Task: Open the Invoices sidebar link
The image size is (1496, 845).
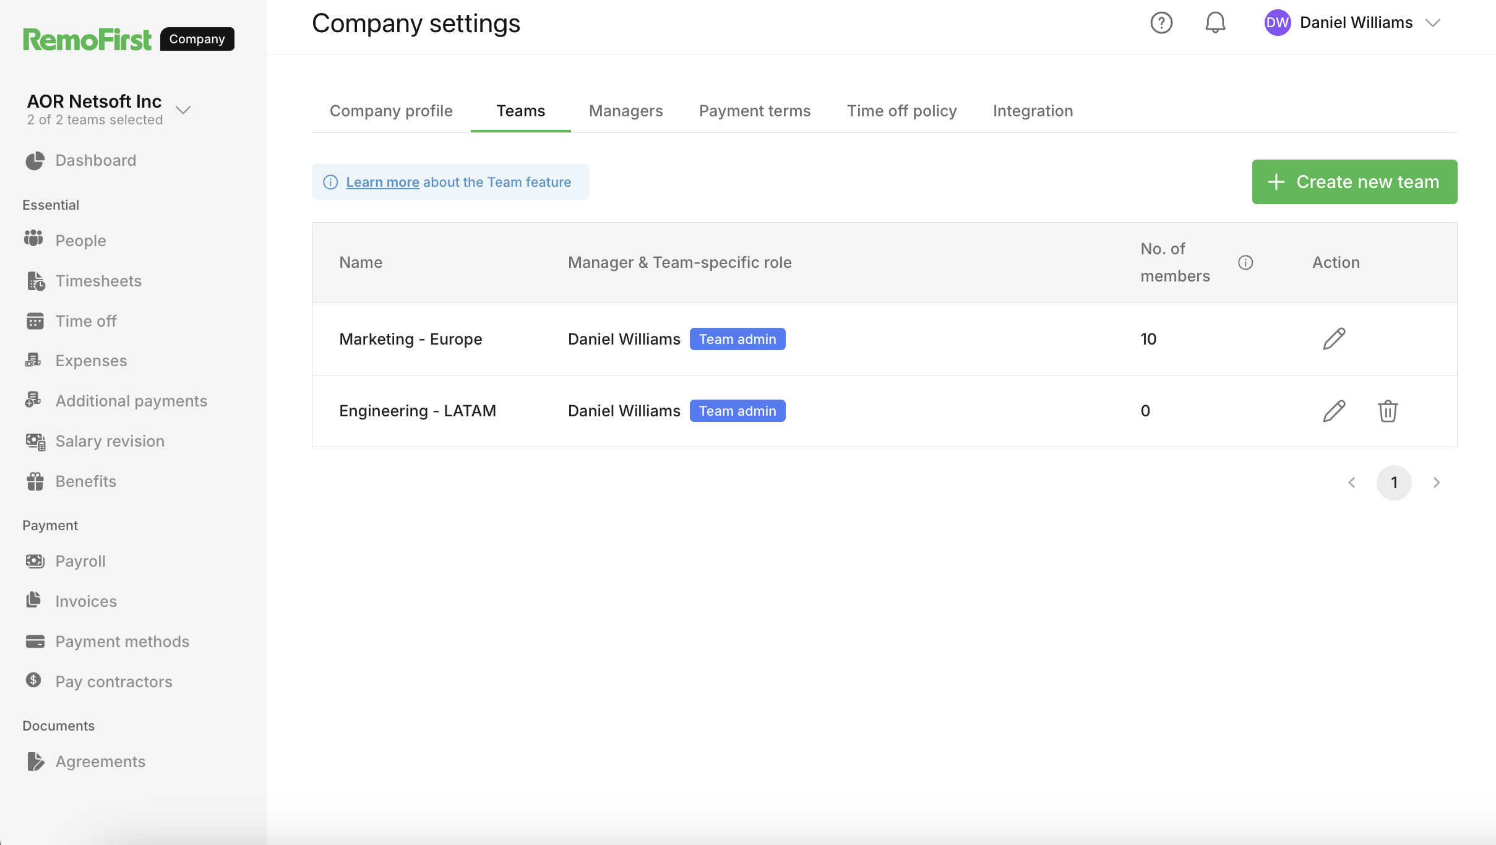Action: pos(86,601)
